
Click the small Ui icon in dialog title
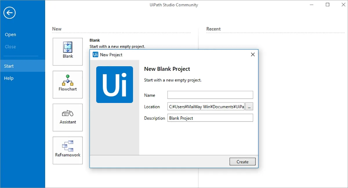[95, 54]
